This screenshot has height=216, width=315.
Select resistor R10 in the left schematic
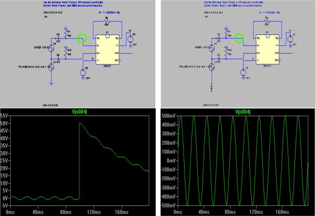(66, 52)
